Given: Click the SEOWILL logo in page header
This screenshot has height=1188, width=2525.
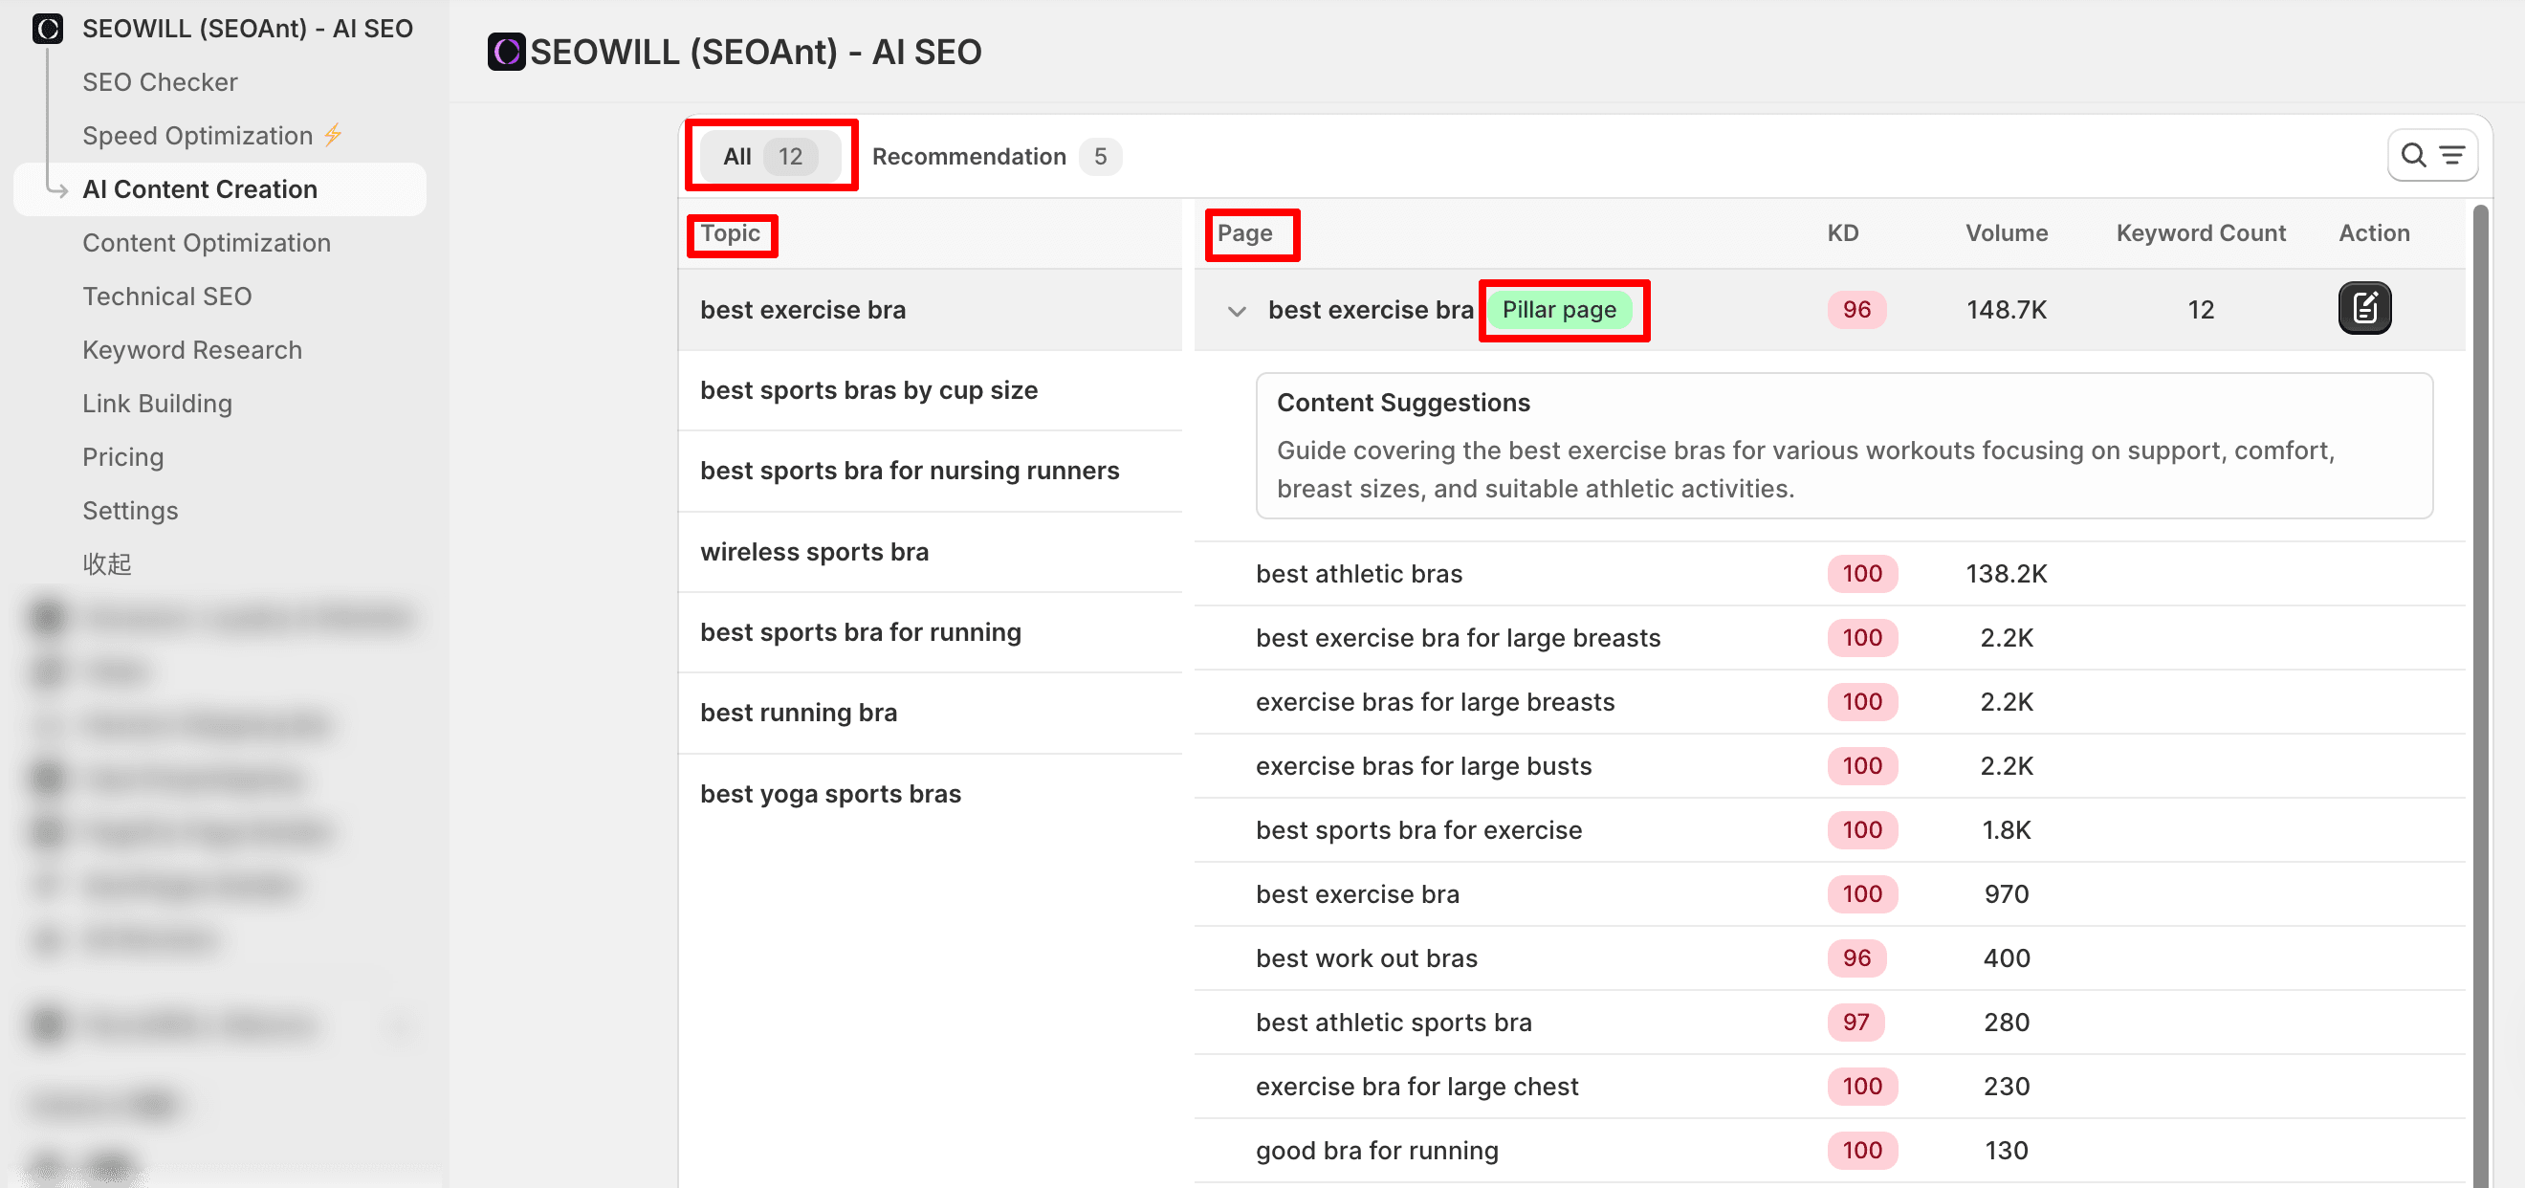Looking at the screenshot, I should (x=506, y=52).
